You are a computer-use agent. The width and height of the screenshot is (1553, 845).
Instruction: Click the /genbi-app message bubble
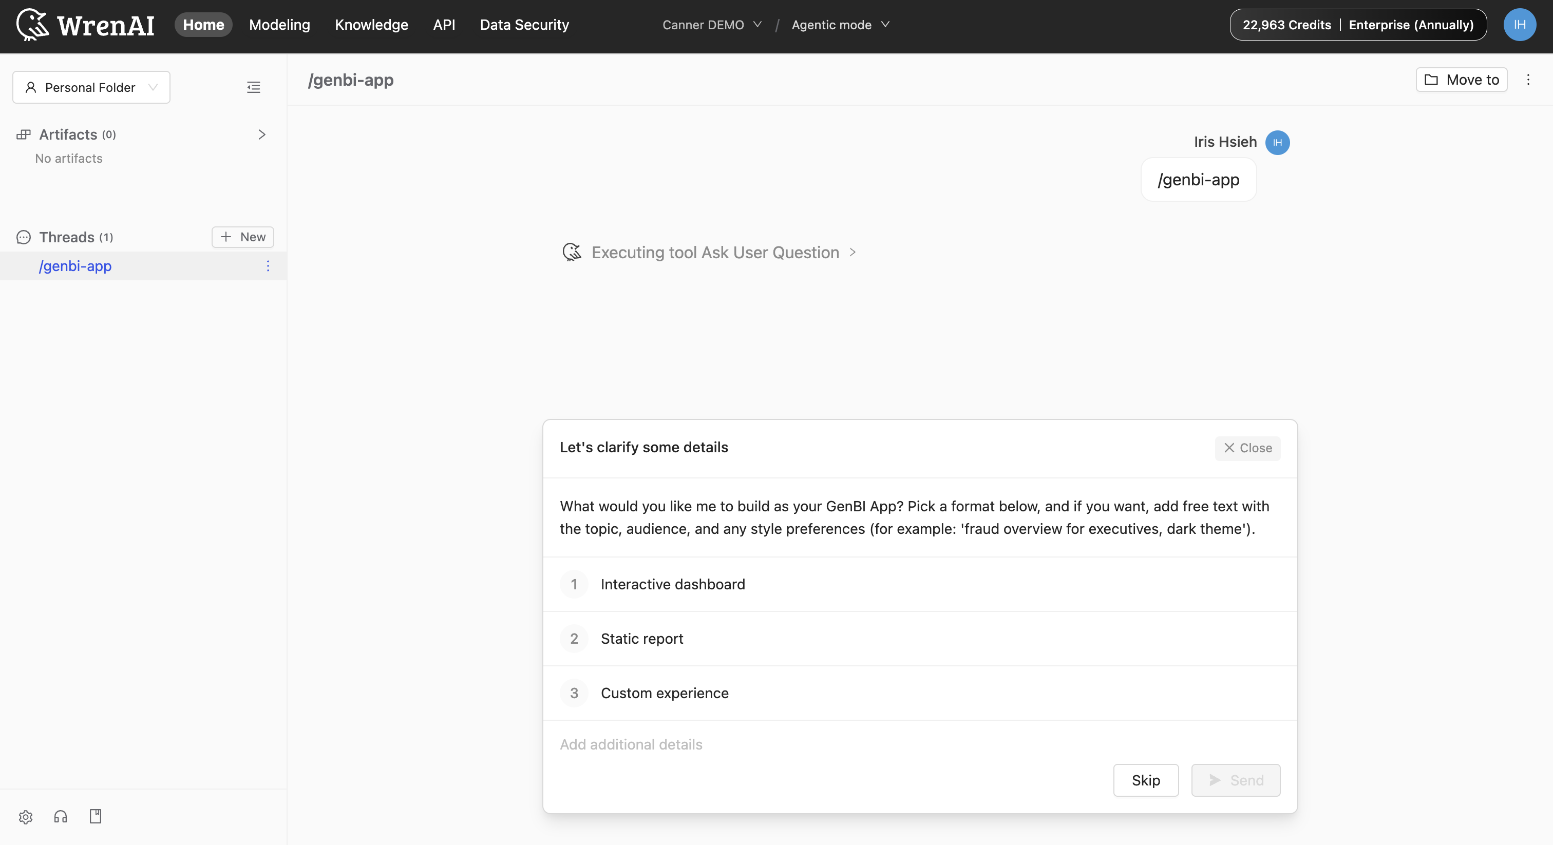coord(1199,180)
